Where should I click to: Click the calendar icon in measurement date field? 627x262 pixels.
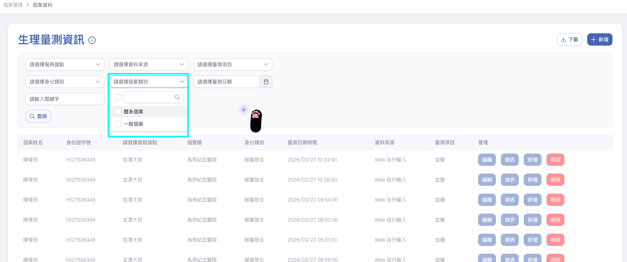[266, 82]
